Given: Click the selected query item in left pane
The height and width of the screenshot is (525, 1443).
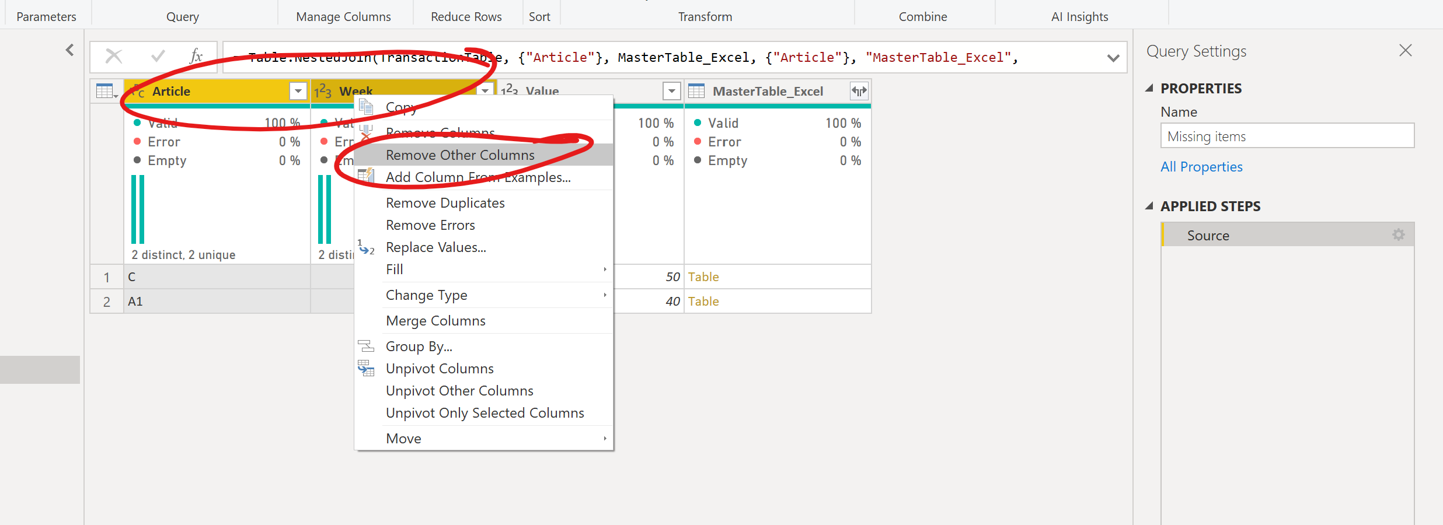Looking at the screenshot, I should (40, 370).
